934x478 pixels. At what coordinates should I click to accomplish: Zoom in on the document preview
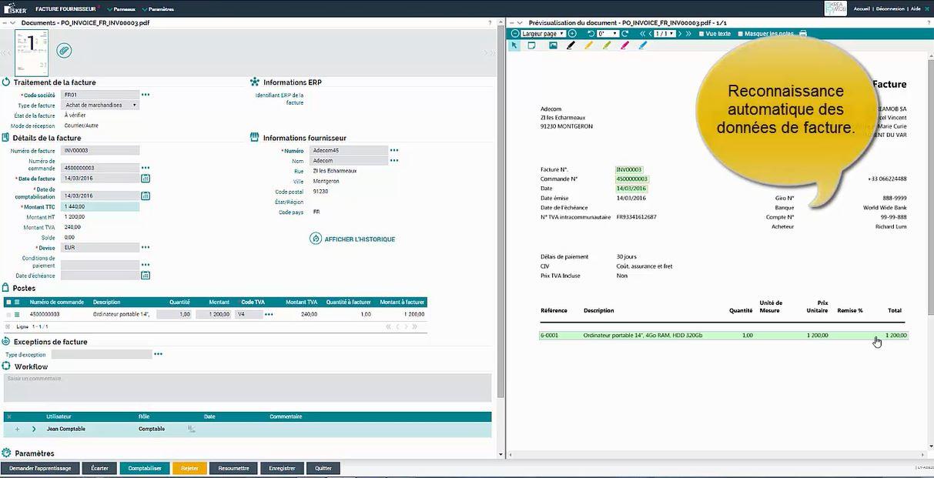pyautogui.click(x=571, y=33)
